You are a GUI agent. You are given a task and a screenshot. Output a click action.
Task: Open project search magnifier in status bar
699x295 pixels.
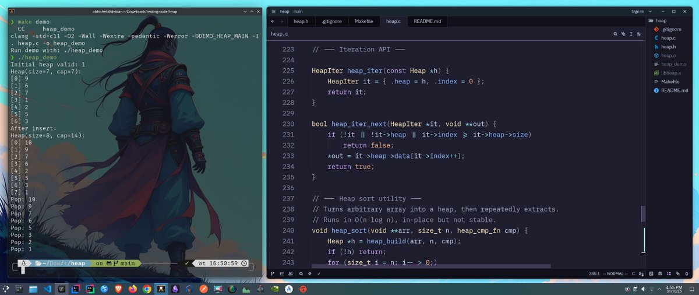[x=301, y=273]
